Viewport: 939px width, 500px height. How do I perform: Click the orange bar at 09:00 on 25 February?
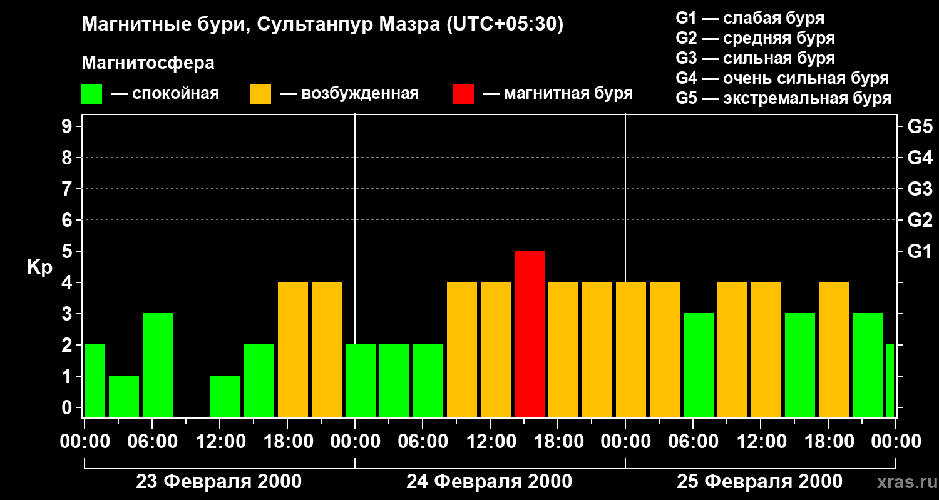tap(732, 349)
